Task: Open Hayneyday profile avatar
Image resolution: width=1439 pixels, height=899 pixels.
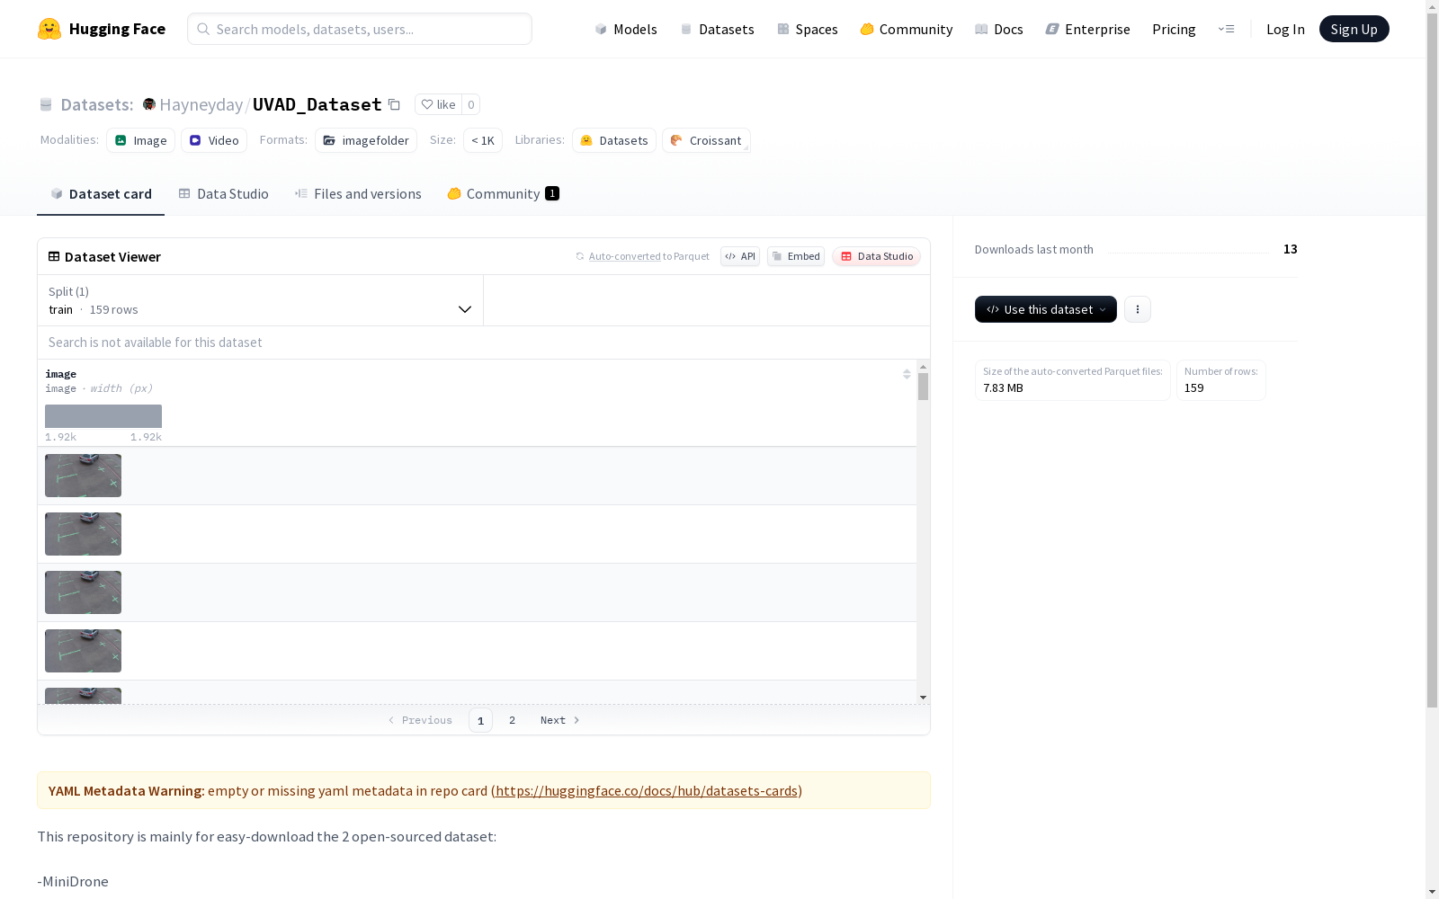Action: click(149, 104)
